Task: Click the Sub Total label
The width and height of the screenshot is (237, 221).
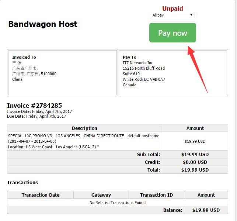Action: point(149,155)
